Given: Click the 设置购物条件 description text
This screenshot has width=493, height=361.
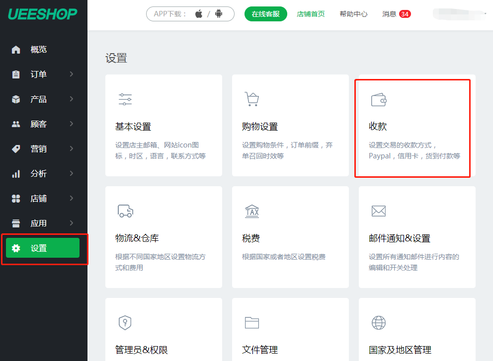Looking at the screenshot, I should click(287, 150).
